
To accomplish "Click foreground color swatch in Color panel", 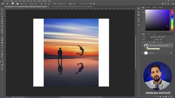I will (x=143, y=11).
